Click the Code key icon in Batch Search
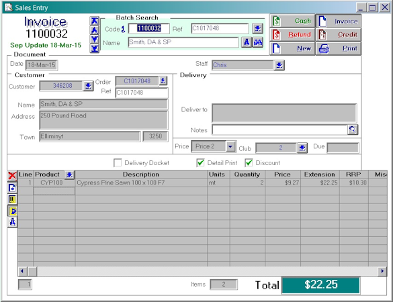Image resolution: width=393 pixels, height=302 pixels. click(123, 30)
